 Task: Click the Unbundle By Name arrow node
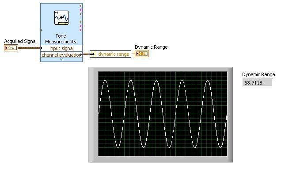pyautogui.click(x=93, y=54)
